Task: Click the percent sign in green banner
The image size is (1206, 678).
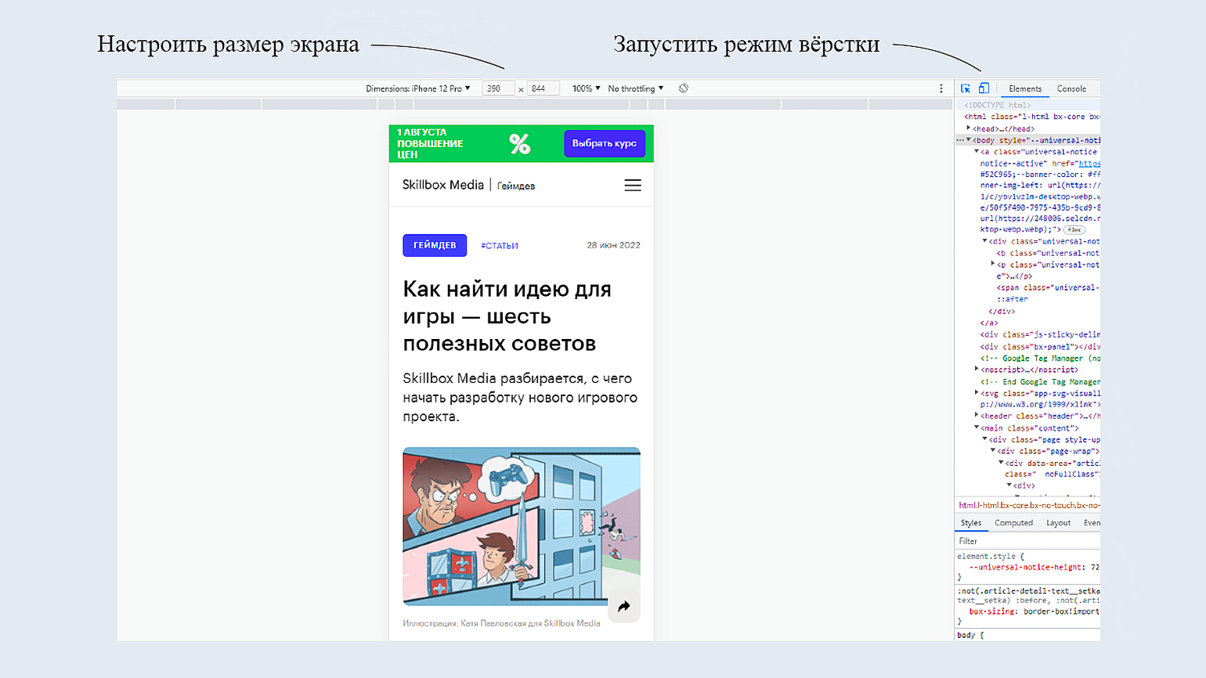Action: click(x=519, y=143)
